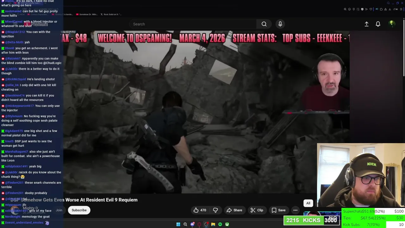405x228 pixels.
Task: Open the browser ad blocker shield
Action: tap(362, 9)
